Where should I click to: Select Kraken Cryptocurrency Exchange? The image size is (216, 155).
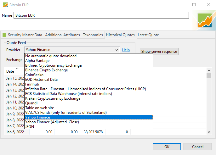88,98
